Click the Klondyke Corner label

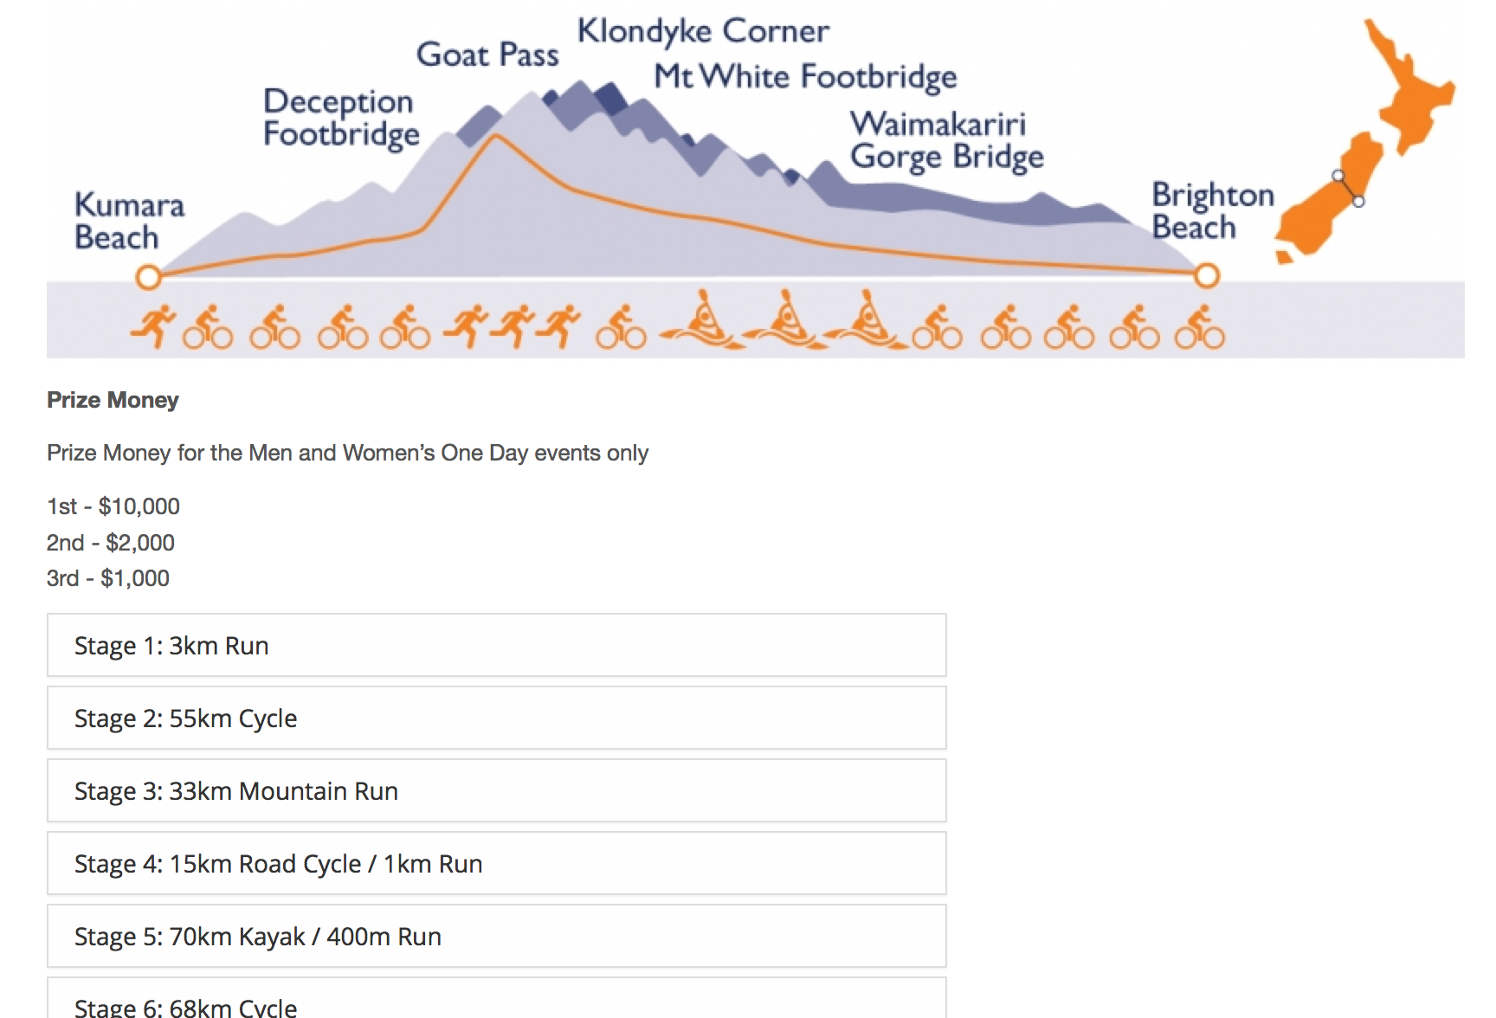(703, 32)
